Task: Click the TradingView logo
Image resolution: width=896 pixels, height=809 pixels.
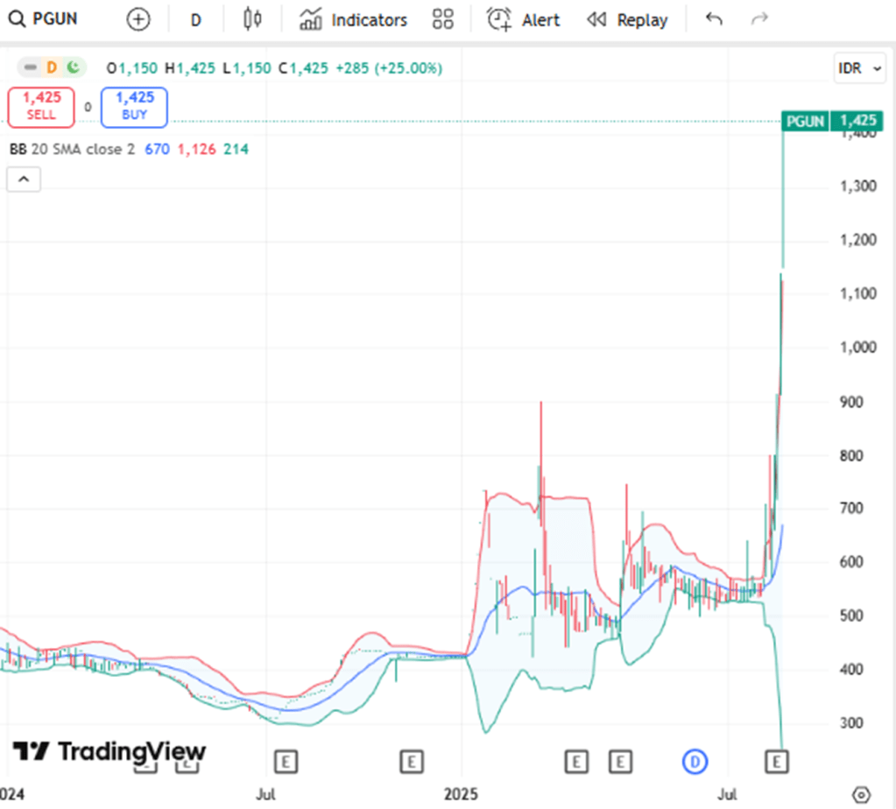Action: (x=109, y=751)
